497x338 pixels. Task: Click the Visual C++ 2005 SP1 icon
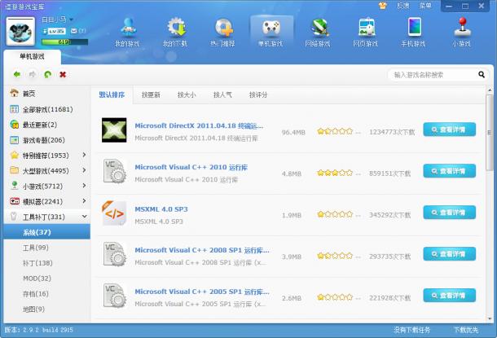[x=114, y=296]
